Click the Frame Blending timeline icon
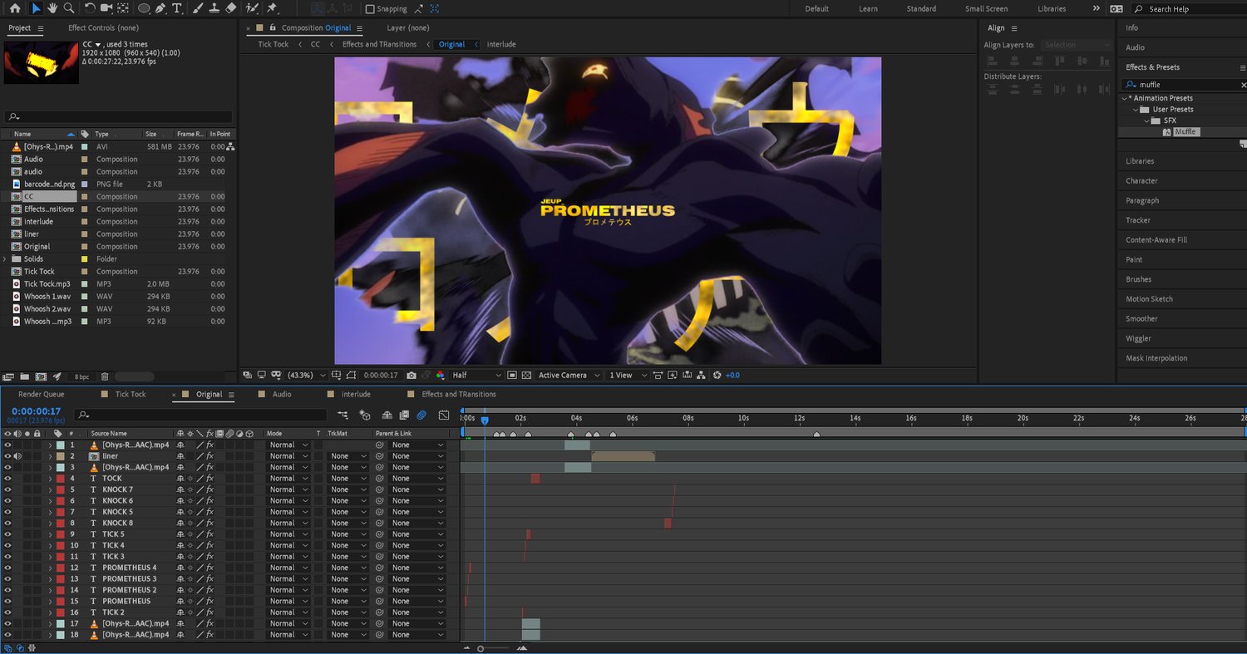The height and width of the screenshot is (654, 1247). [403, 415]
